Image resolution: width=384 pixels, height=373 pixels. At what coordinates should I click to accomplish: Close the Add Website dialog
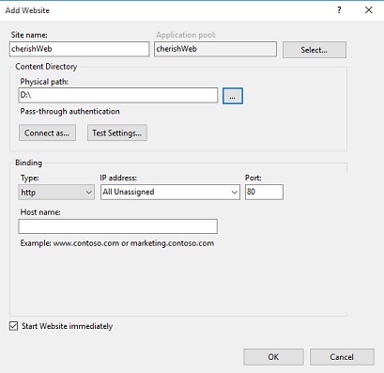click(x=369, y=10)
